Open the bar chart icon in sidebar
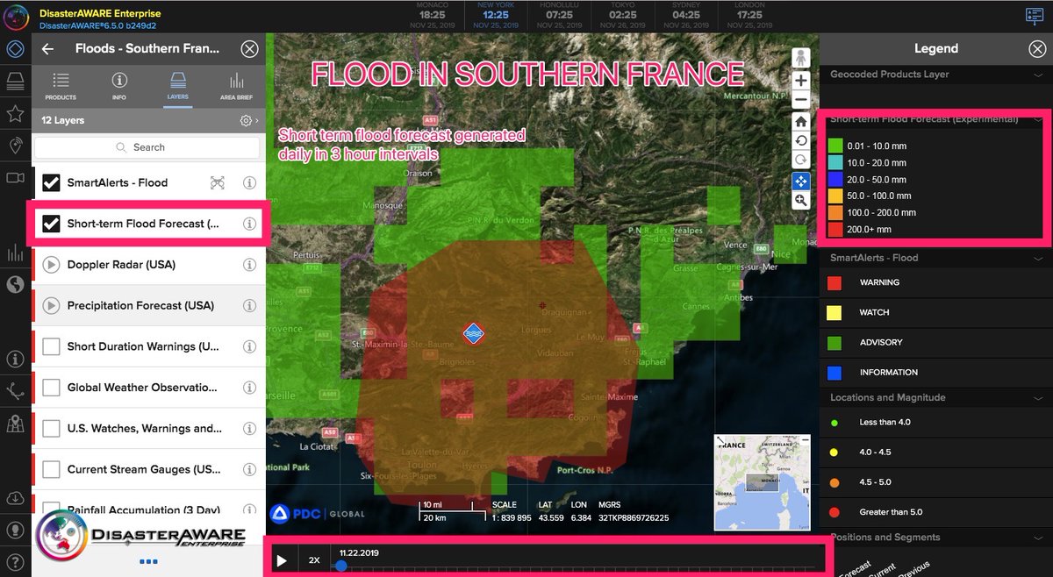The width and height of the screenshot is (1053, 577). pos(15,254)
